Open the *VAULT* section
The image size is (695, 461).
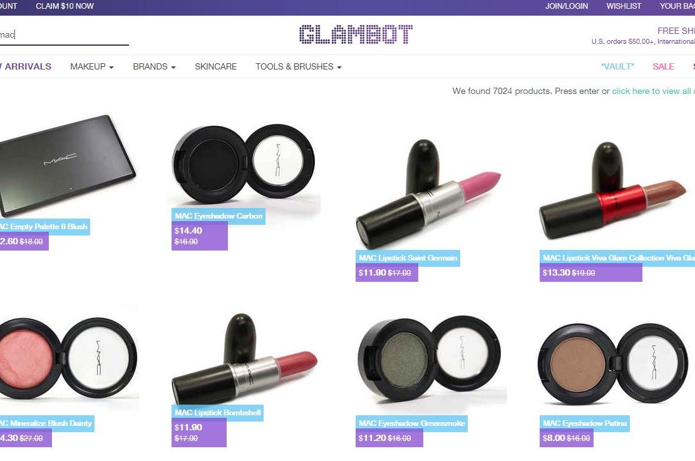coord(617,66)
